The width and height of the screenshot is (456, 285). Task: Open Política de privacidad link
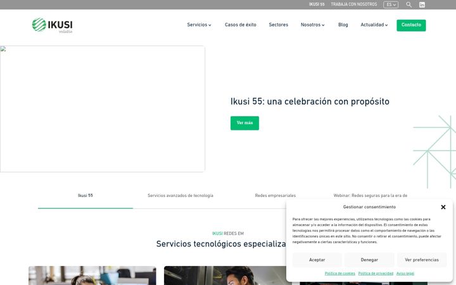click(376, 274)
